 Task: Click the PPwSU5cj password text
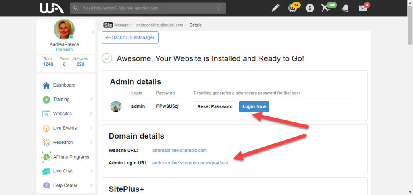coord(167,107)
